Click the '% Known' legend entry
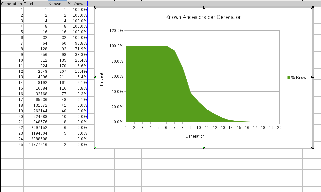 [298, 77]
